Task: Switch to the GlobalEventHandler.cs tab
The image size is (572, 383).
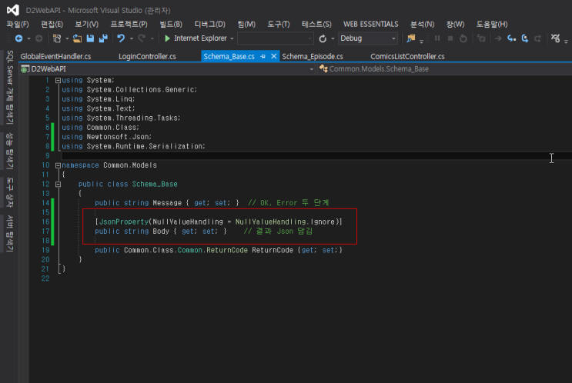Action: point(55,56)
